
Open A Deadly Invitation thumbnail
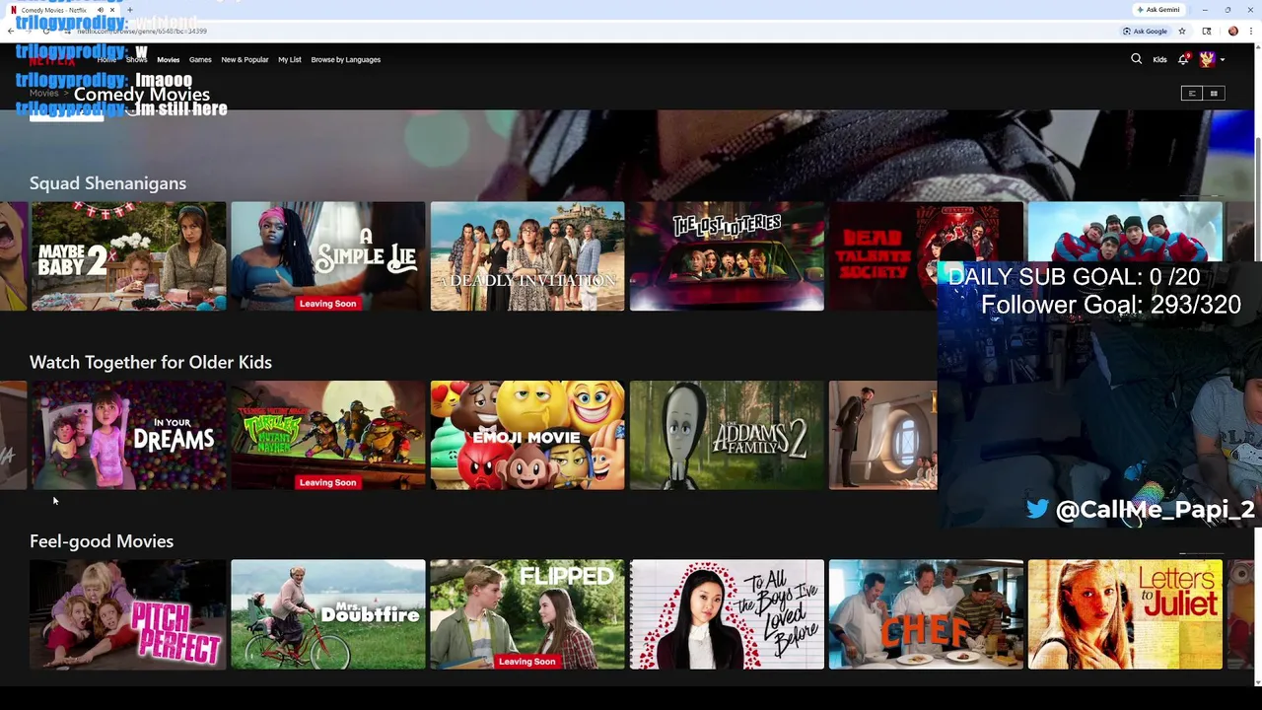click(527, 256)
